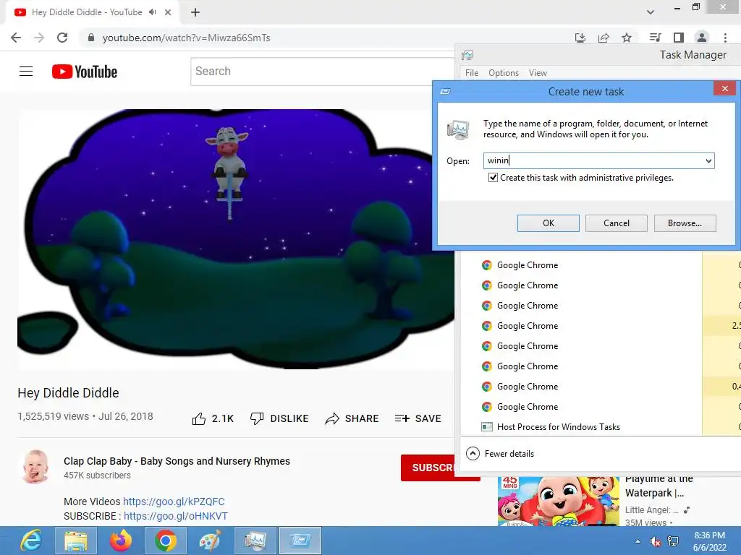The image size is (741, 555).
Task: Click the Clap Clap Baby channel name
Action: 177,461
